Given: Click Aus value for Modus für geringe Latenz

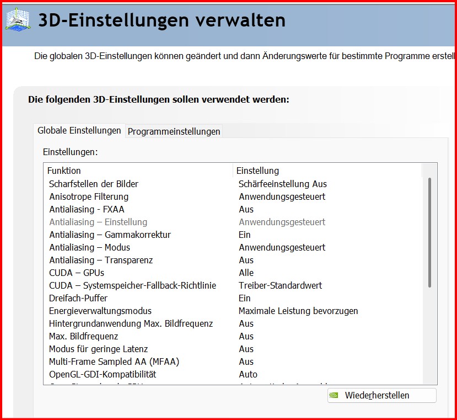Looking at the screenshot, I should coord(246,349).
